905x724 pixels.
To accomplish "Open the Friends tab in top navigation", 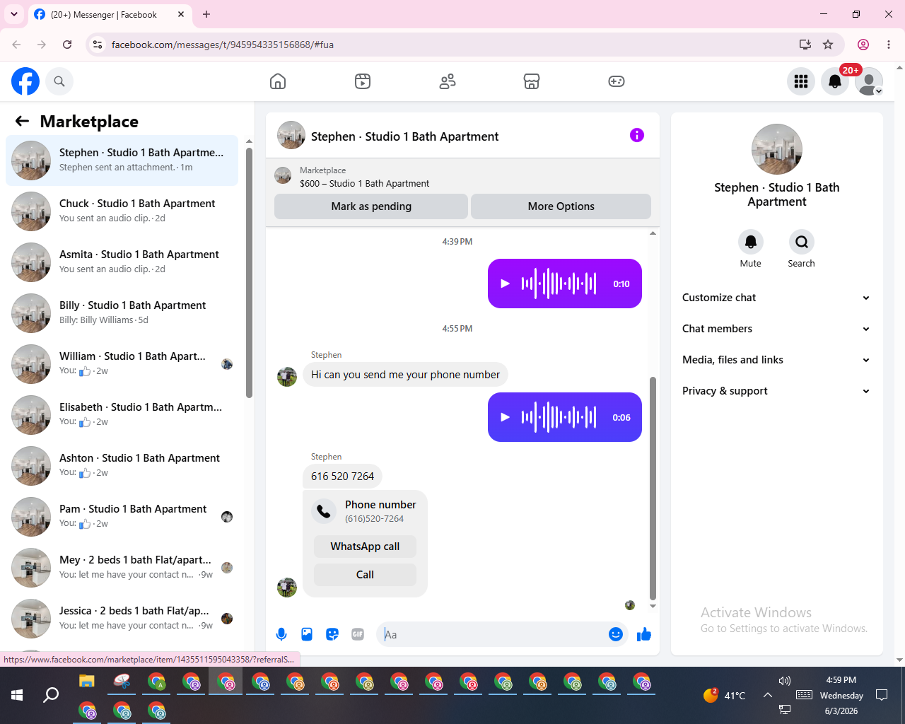I will tap(448, 81).
